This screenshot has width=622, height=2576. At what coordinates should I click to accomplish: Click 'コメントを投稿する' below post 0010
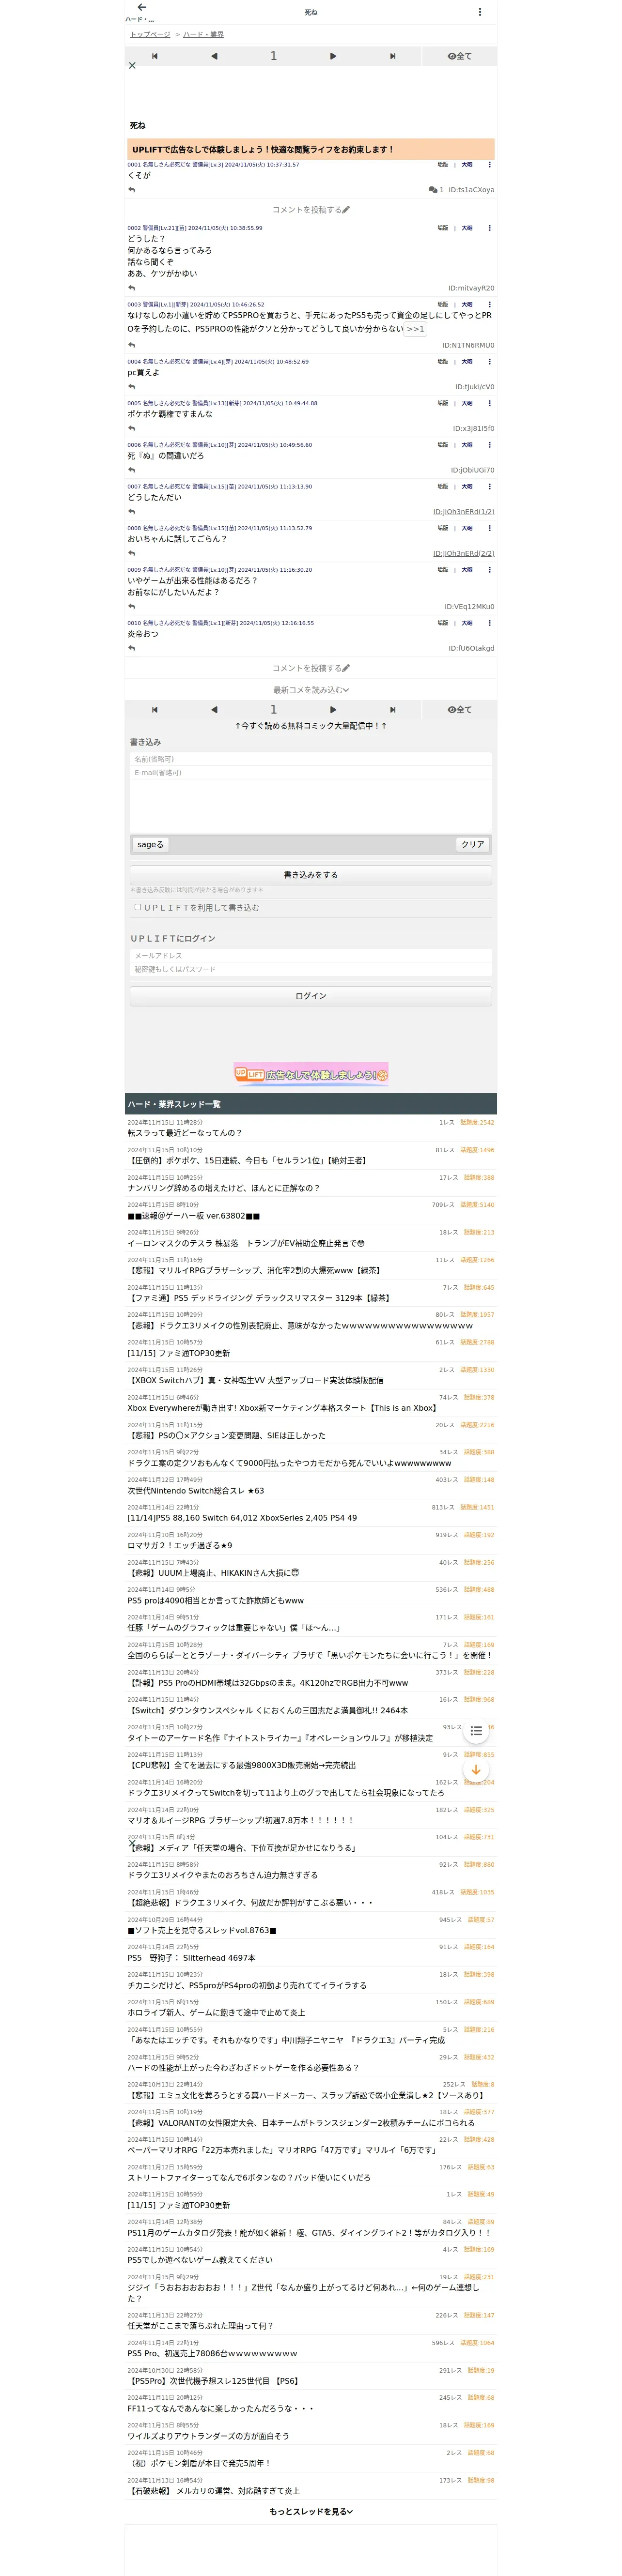(311, 668)
